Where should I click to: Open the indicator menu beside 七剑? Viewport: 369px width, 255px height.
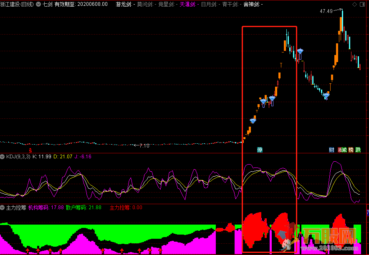click(38, 4)
